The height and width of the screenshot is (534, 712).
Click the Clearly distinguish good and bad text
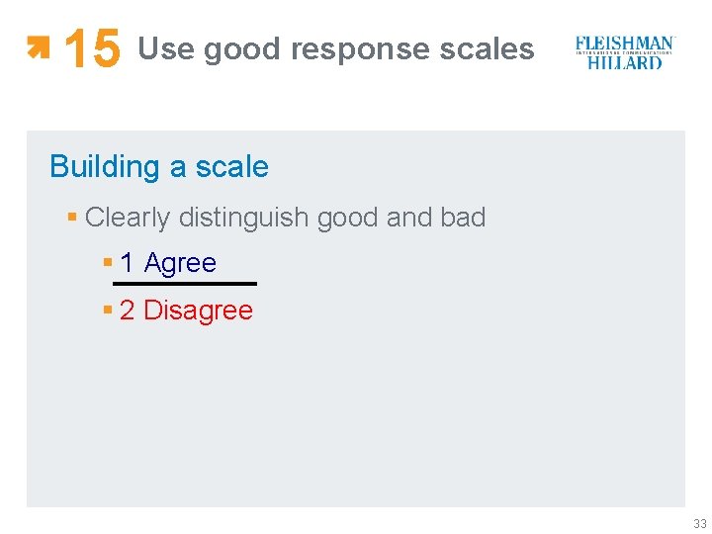click(285, 218)
